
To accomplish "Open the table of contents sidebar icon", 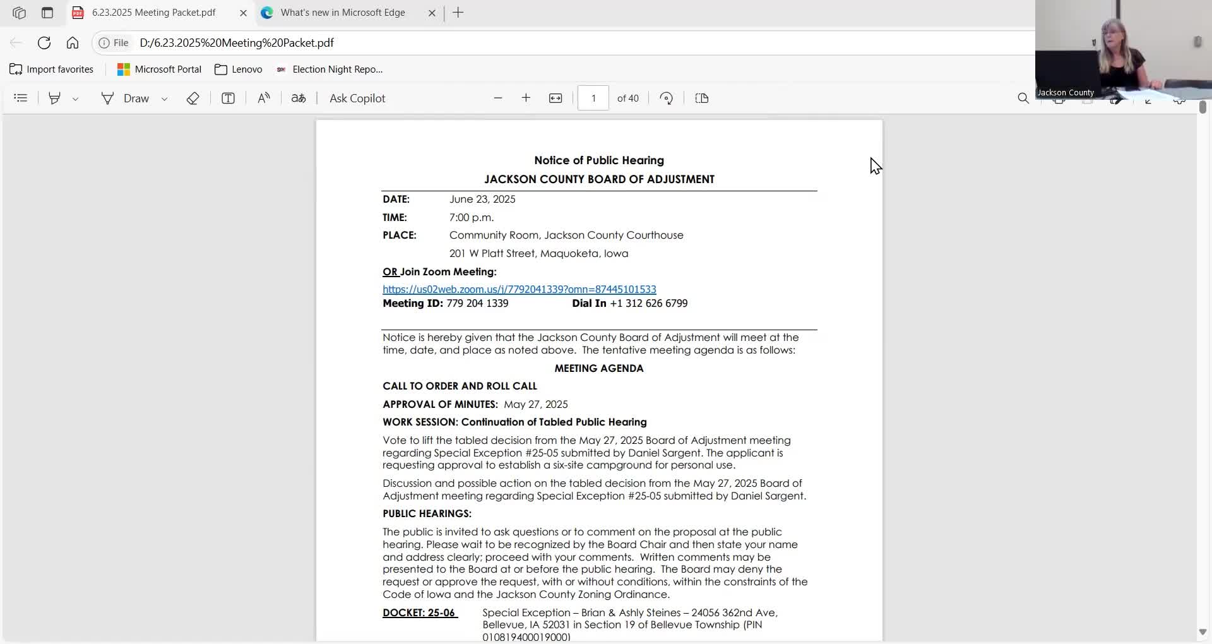I will (x=21, y=98).
